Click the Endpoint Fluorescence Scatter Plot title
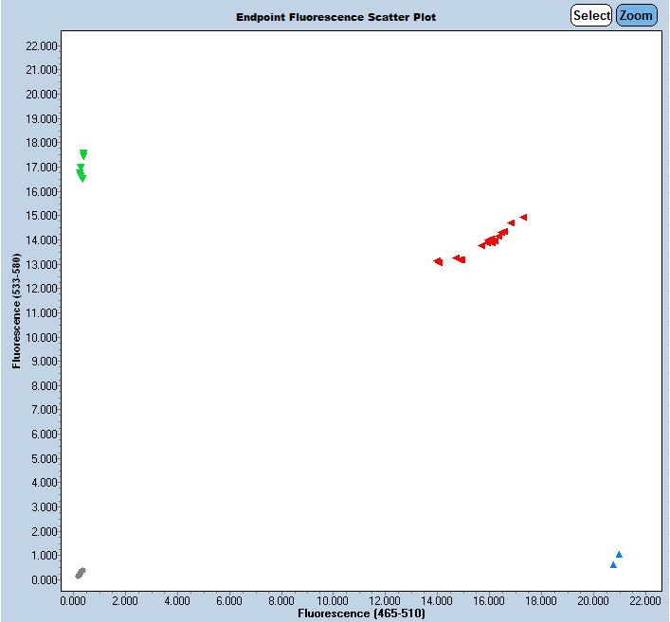The height and width of the screenshot is (622, 670). tap(336, 17)
